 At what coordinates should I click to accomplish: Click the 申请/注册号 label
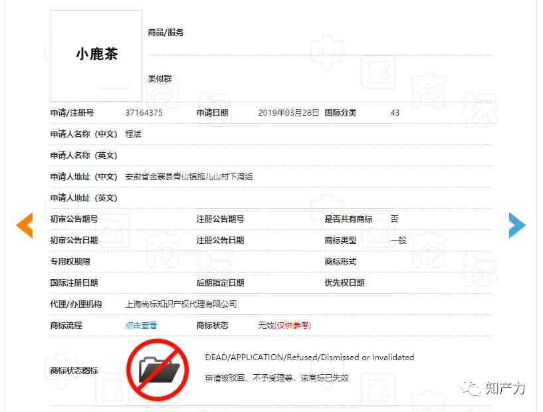pos(72,113)
